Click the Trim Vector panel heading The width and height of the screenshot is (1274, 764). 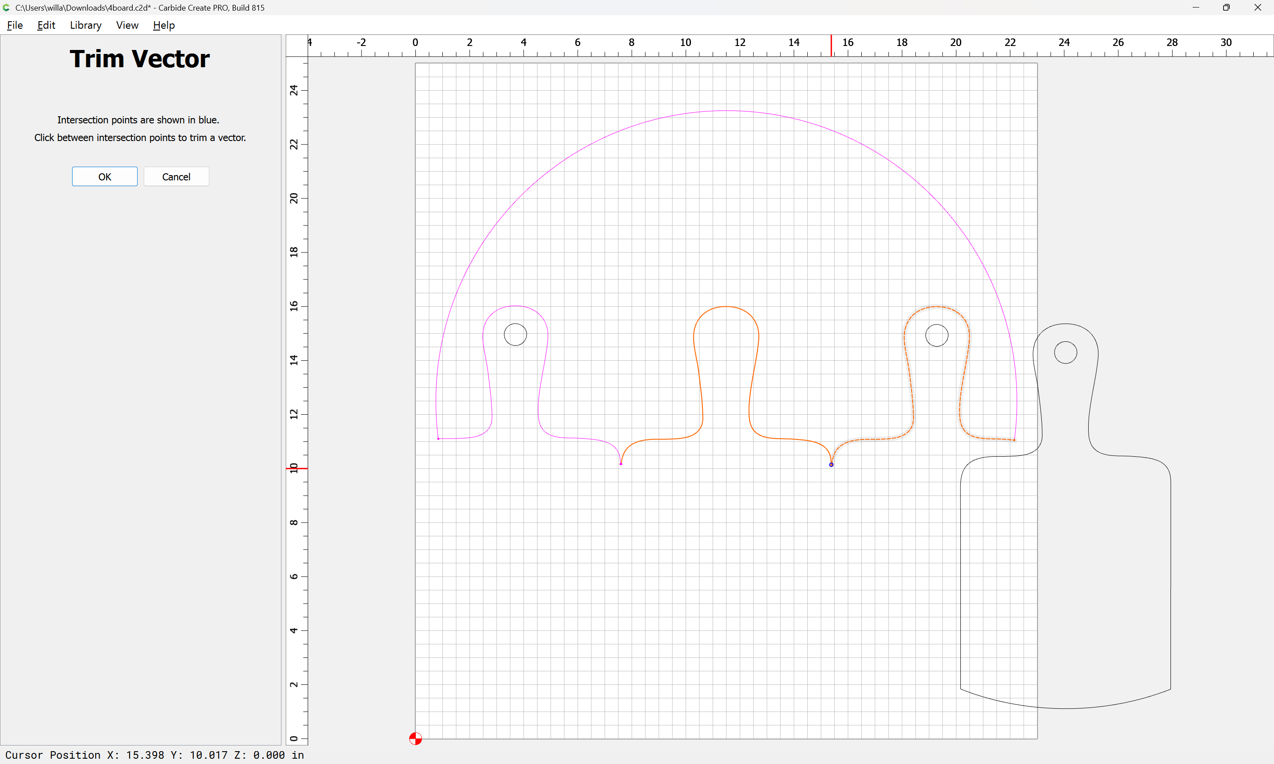[139, 59]
